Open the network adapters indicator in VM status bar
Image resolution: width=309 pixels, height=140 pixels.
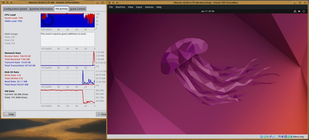pos(270,137)
